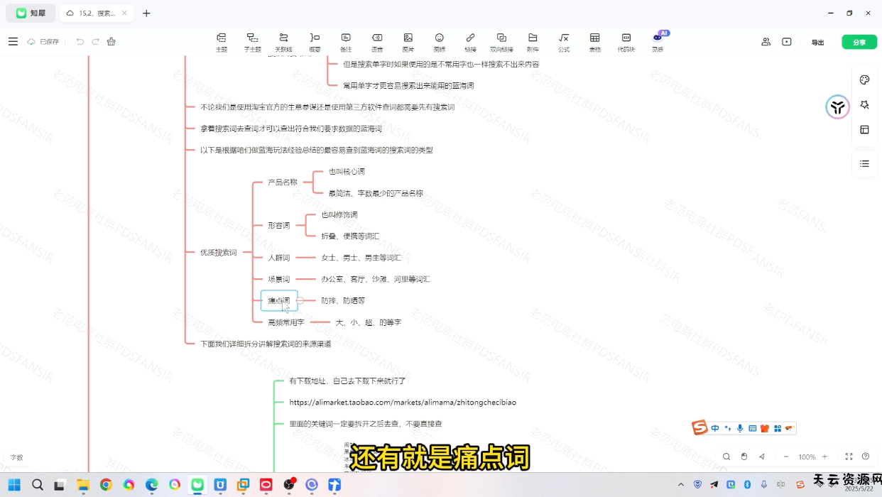Add a relationship line (关联线)
Image resolution: width=882 pixels, height=497 pixels.
(283, 42)
